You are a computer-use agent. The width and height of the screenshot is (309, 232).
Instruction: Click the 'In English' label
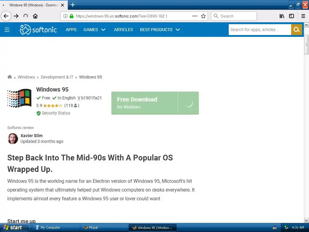67,98
